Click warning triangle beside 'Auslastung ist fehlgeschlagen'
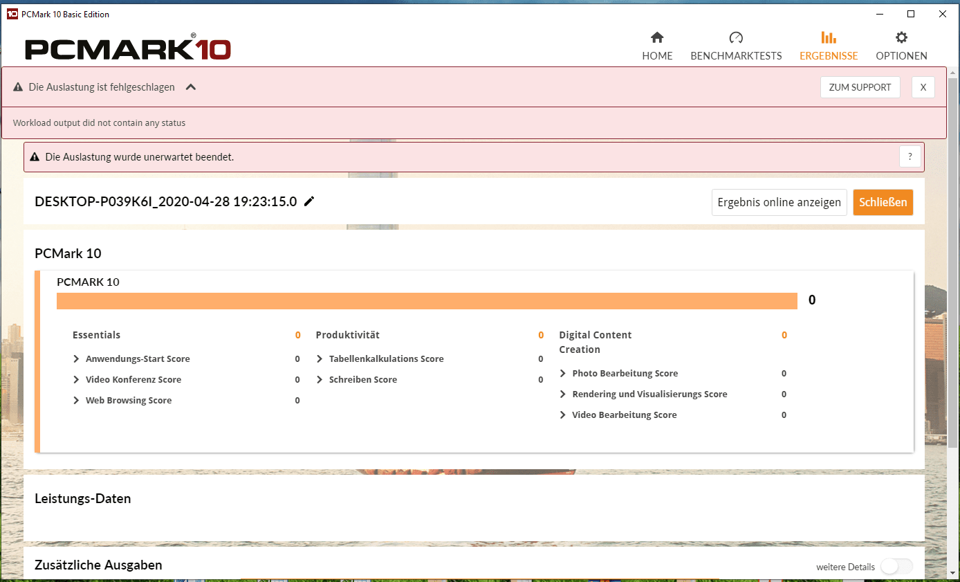This screenshot has width=960, height=582. 18,87
